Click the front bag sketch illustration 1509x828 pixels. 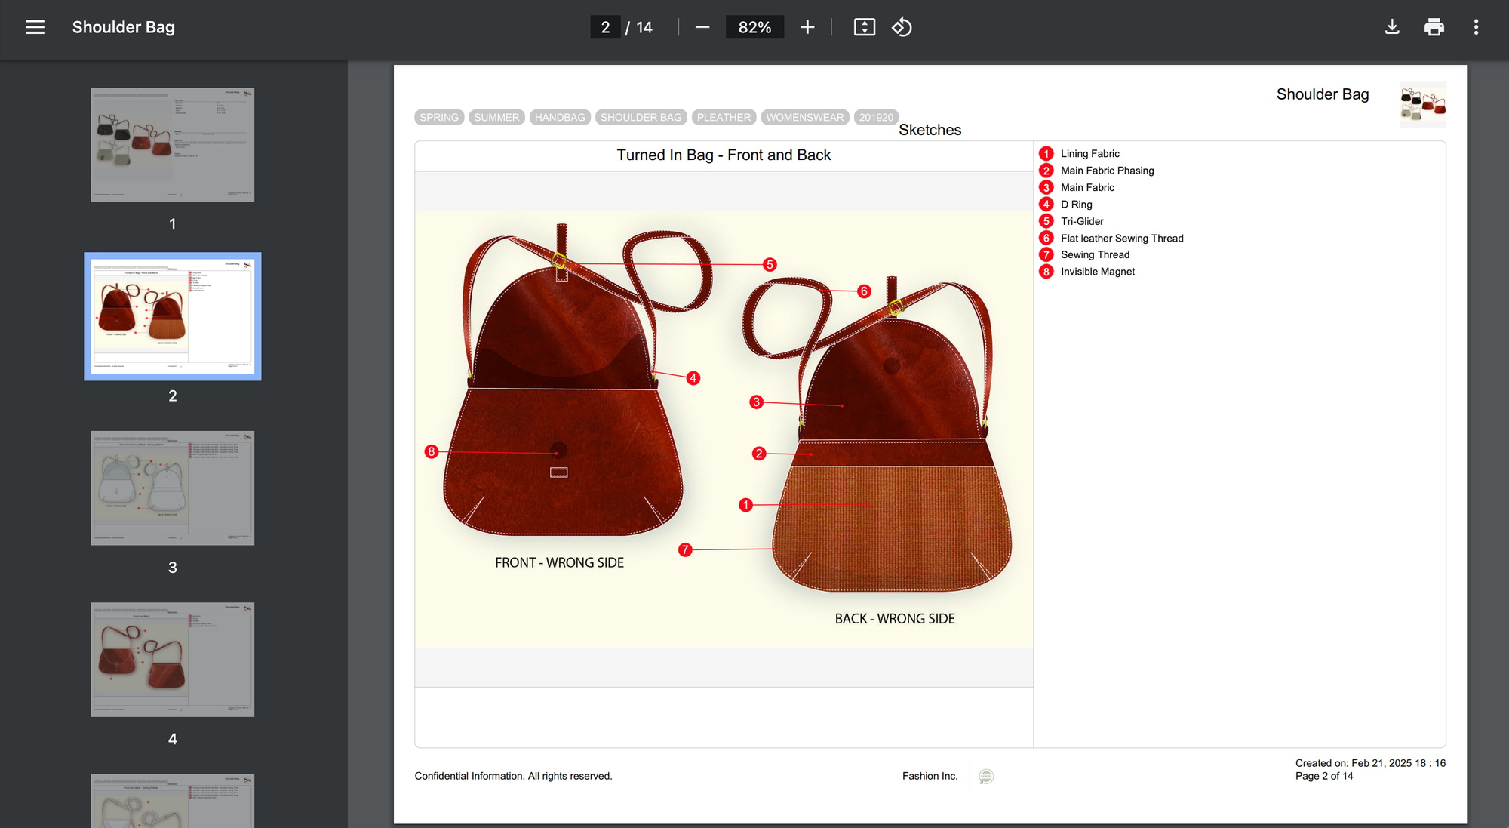562,400
